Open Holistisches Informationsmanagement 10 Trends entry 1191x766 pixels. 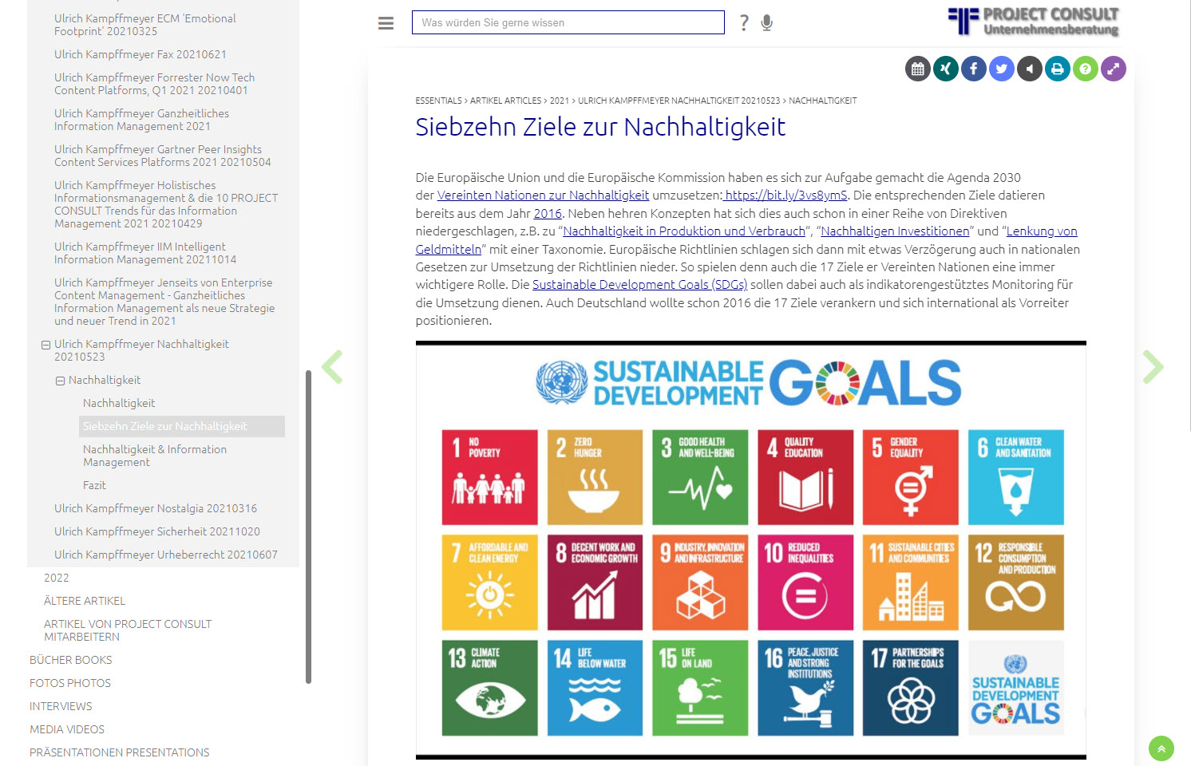tap(166, 204)
